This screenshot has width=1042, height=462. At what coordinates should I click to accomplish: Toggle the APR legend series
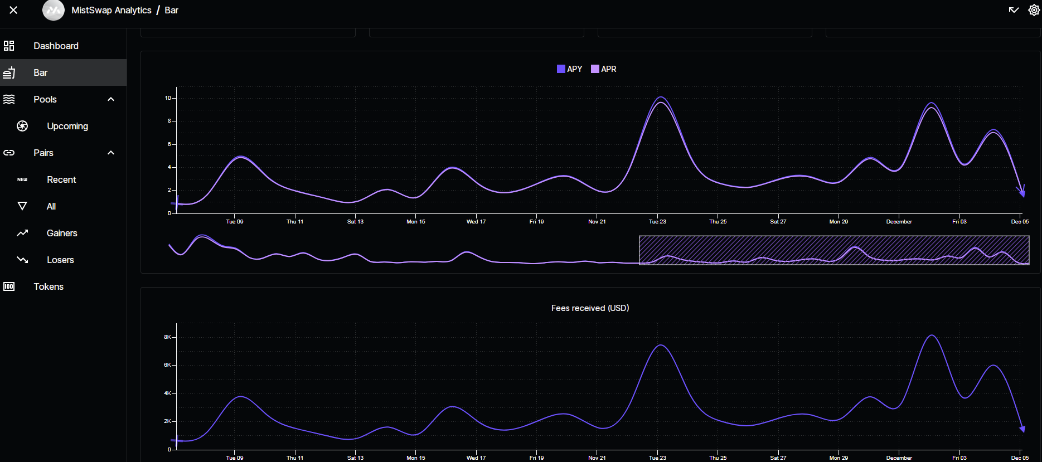(604, 69)
